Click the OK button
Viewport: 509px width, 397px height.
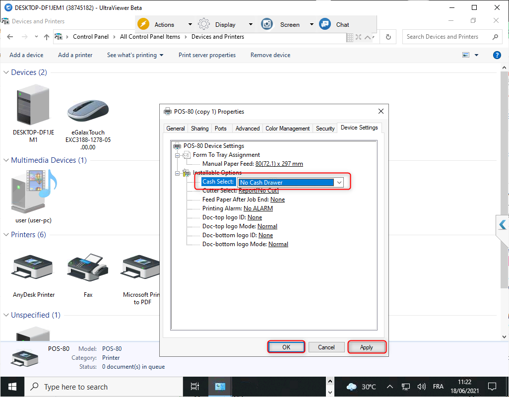point(286,347)
